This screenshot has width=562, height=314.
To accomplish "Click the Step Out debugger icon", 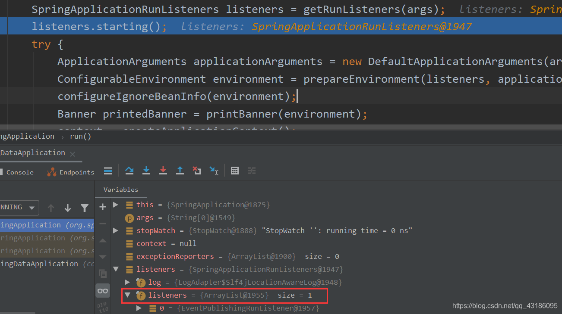I will [x=180, y=171].
